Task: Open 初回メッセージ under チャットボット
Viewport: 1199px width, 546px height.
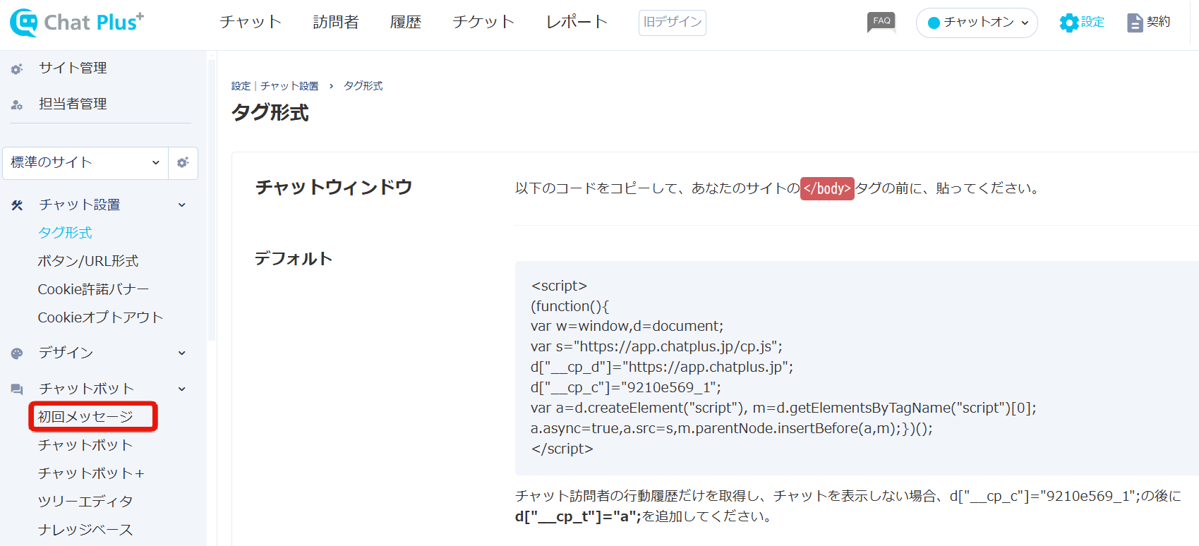Action: click(x=85, y=417)
